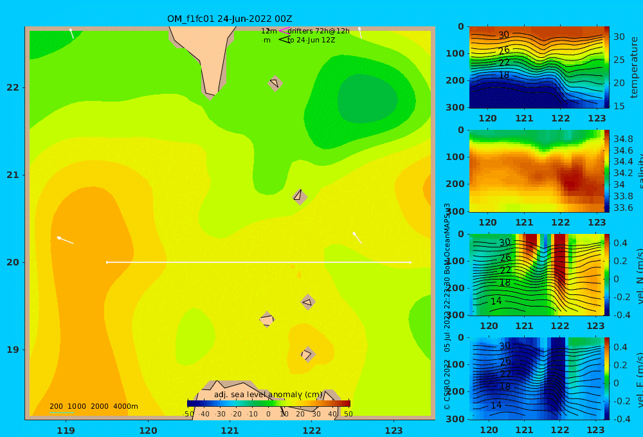Click the 34.8 tick on salinity scale

click(623, 139)
